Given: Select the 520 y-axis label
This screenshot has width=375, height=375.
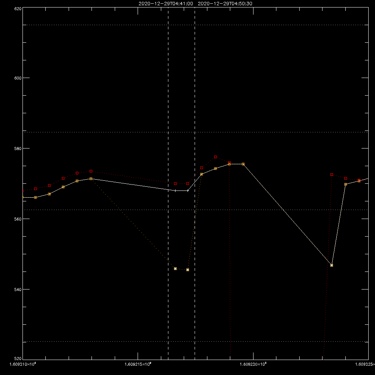Looking at the screenshot, I should tap(18, 359).
